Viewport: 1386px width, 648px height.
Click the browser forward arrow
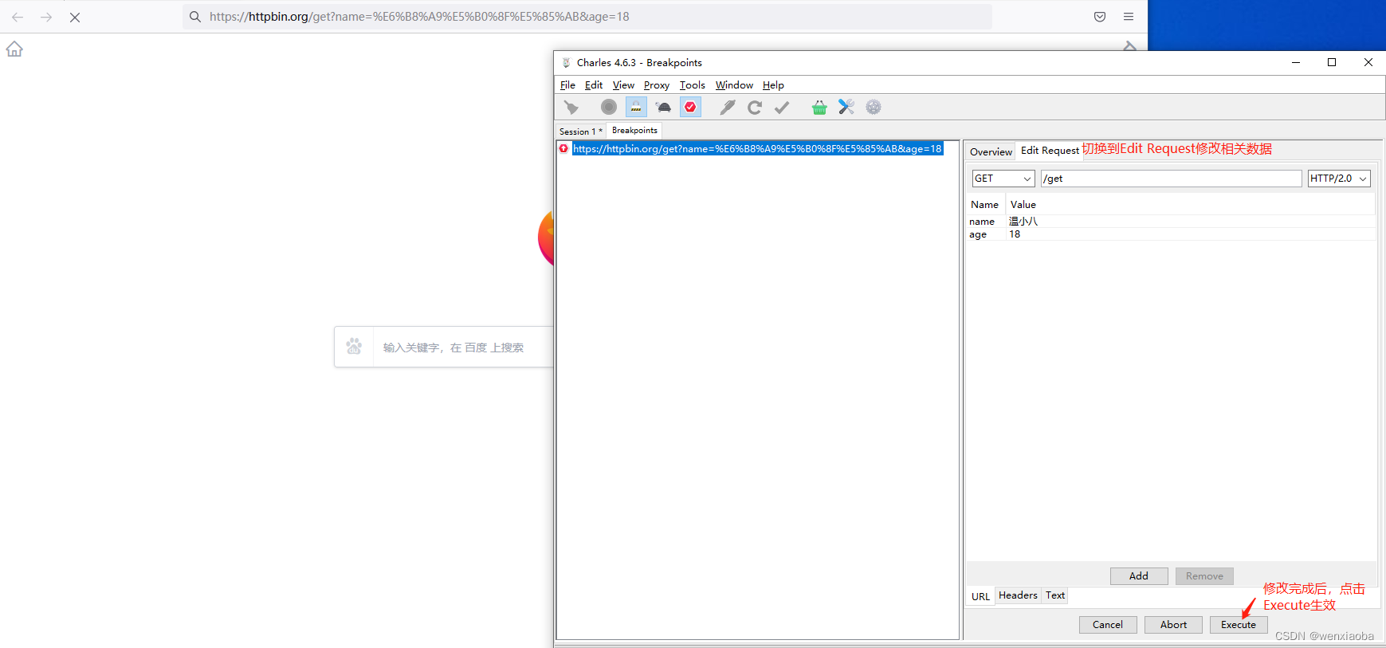click(x=46, y=17)
